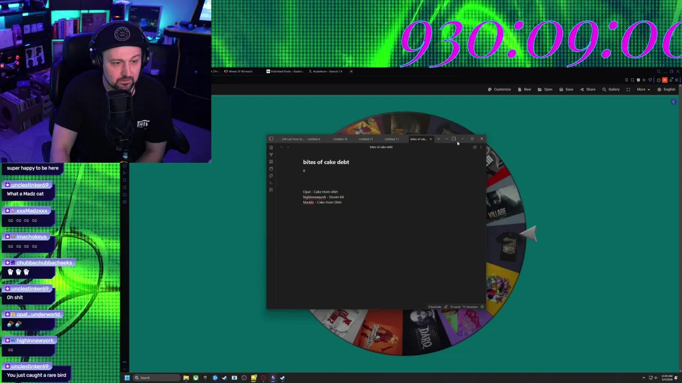The image size is (682, 383).
Task: Open quick switcher icon in Obsidian ribbon
Action: [x=271, y=147]
